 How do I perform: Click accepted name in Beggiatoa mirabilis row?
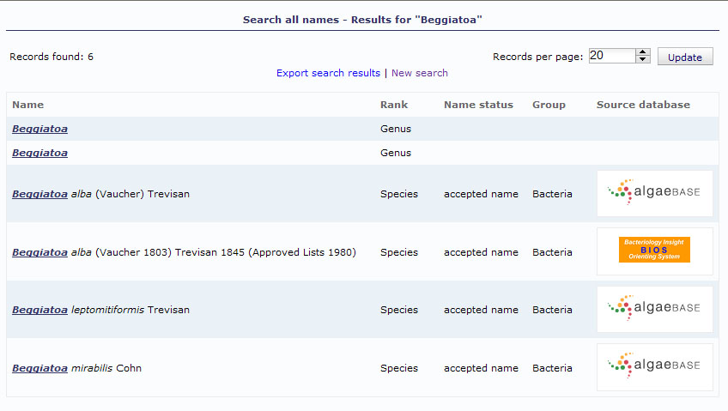point(481,368)
